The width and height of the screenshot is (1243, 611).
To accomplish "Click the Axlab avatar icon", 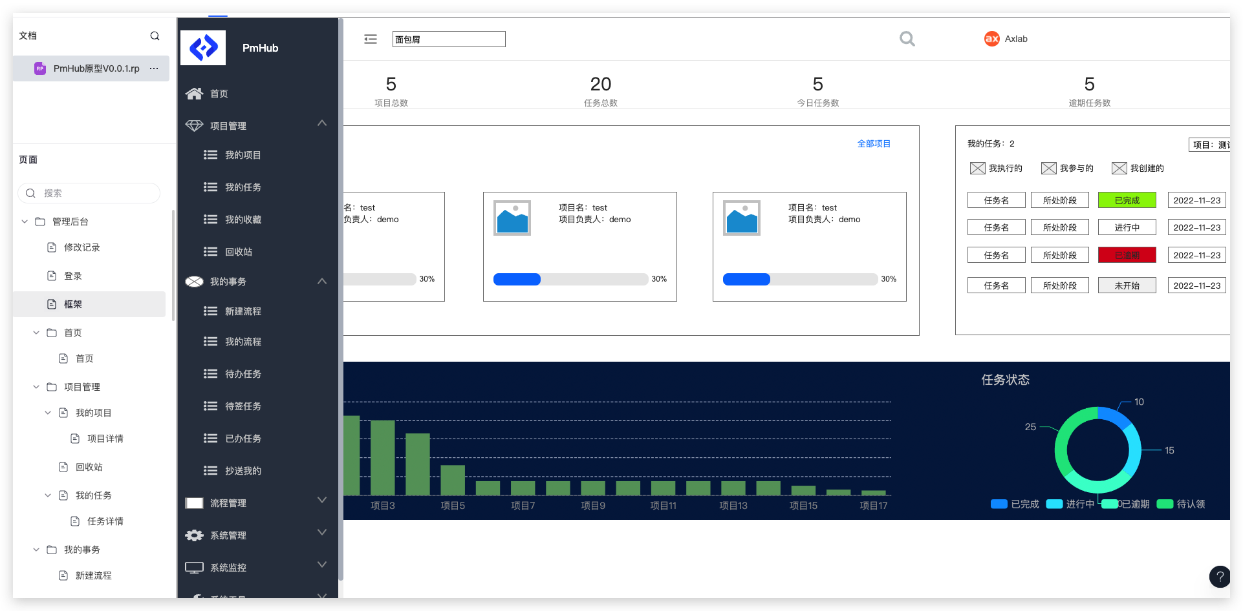I will [x=991, y=39].
